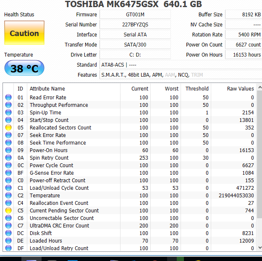This screenshot has width=262, height=261.
Task: Click the status orb for Spin Retry Count
Action: point(8,158)
